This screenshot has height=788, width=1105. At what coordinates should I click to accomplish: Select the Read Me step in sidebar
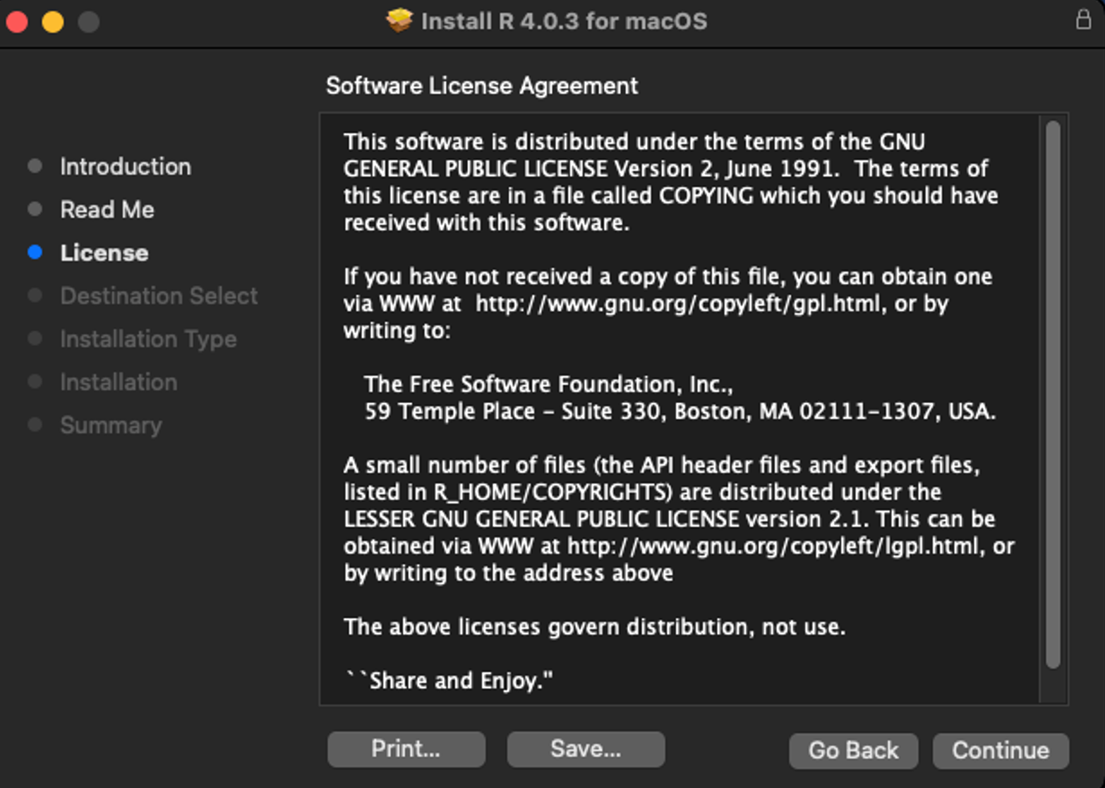tap(107, 208)
